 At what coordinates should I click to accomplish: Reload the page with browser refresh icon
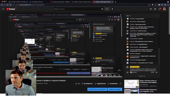click(x=7, y=5)
